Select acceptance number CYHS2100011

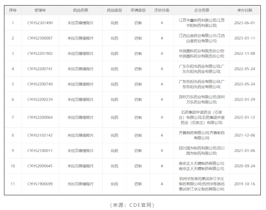pos(40,151)
